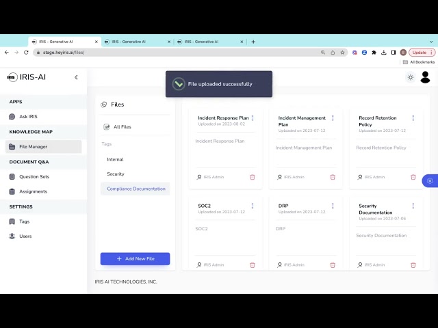438x328 pixels.
Task: Click the Files panel header icon
Action: point(104,105)
